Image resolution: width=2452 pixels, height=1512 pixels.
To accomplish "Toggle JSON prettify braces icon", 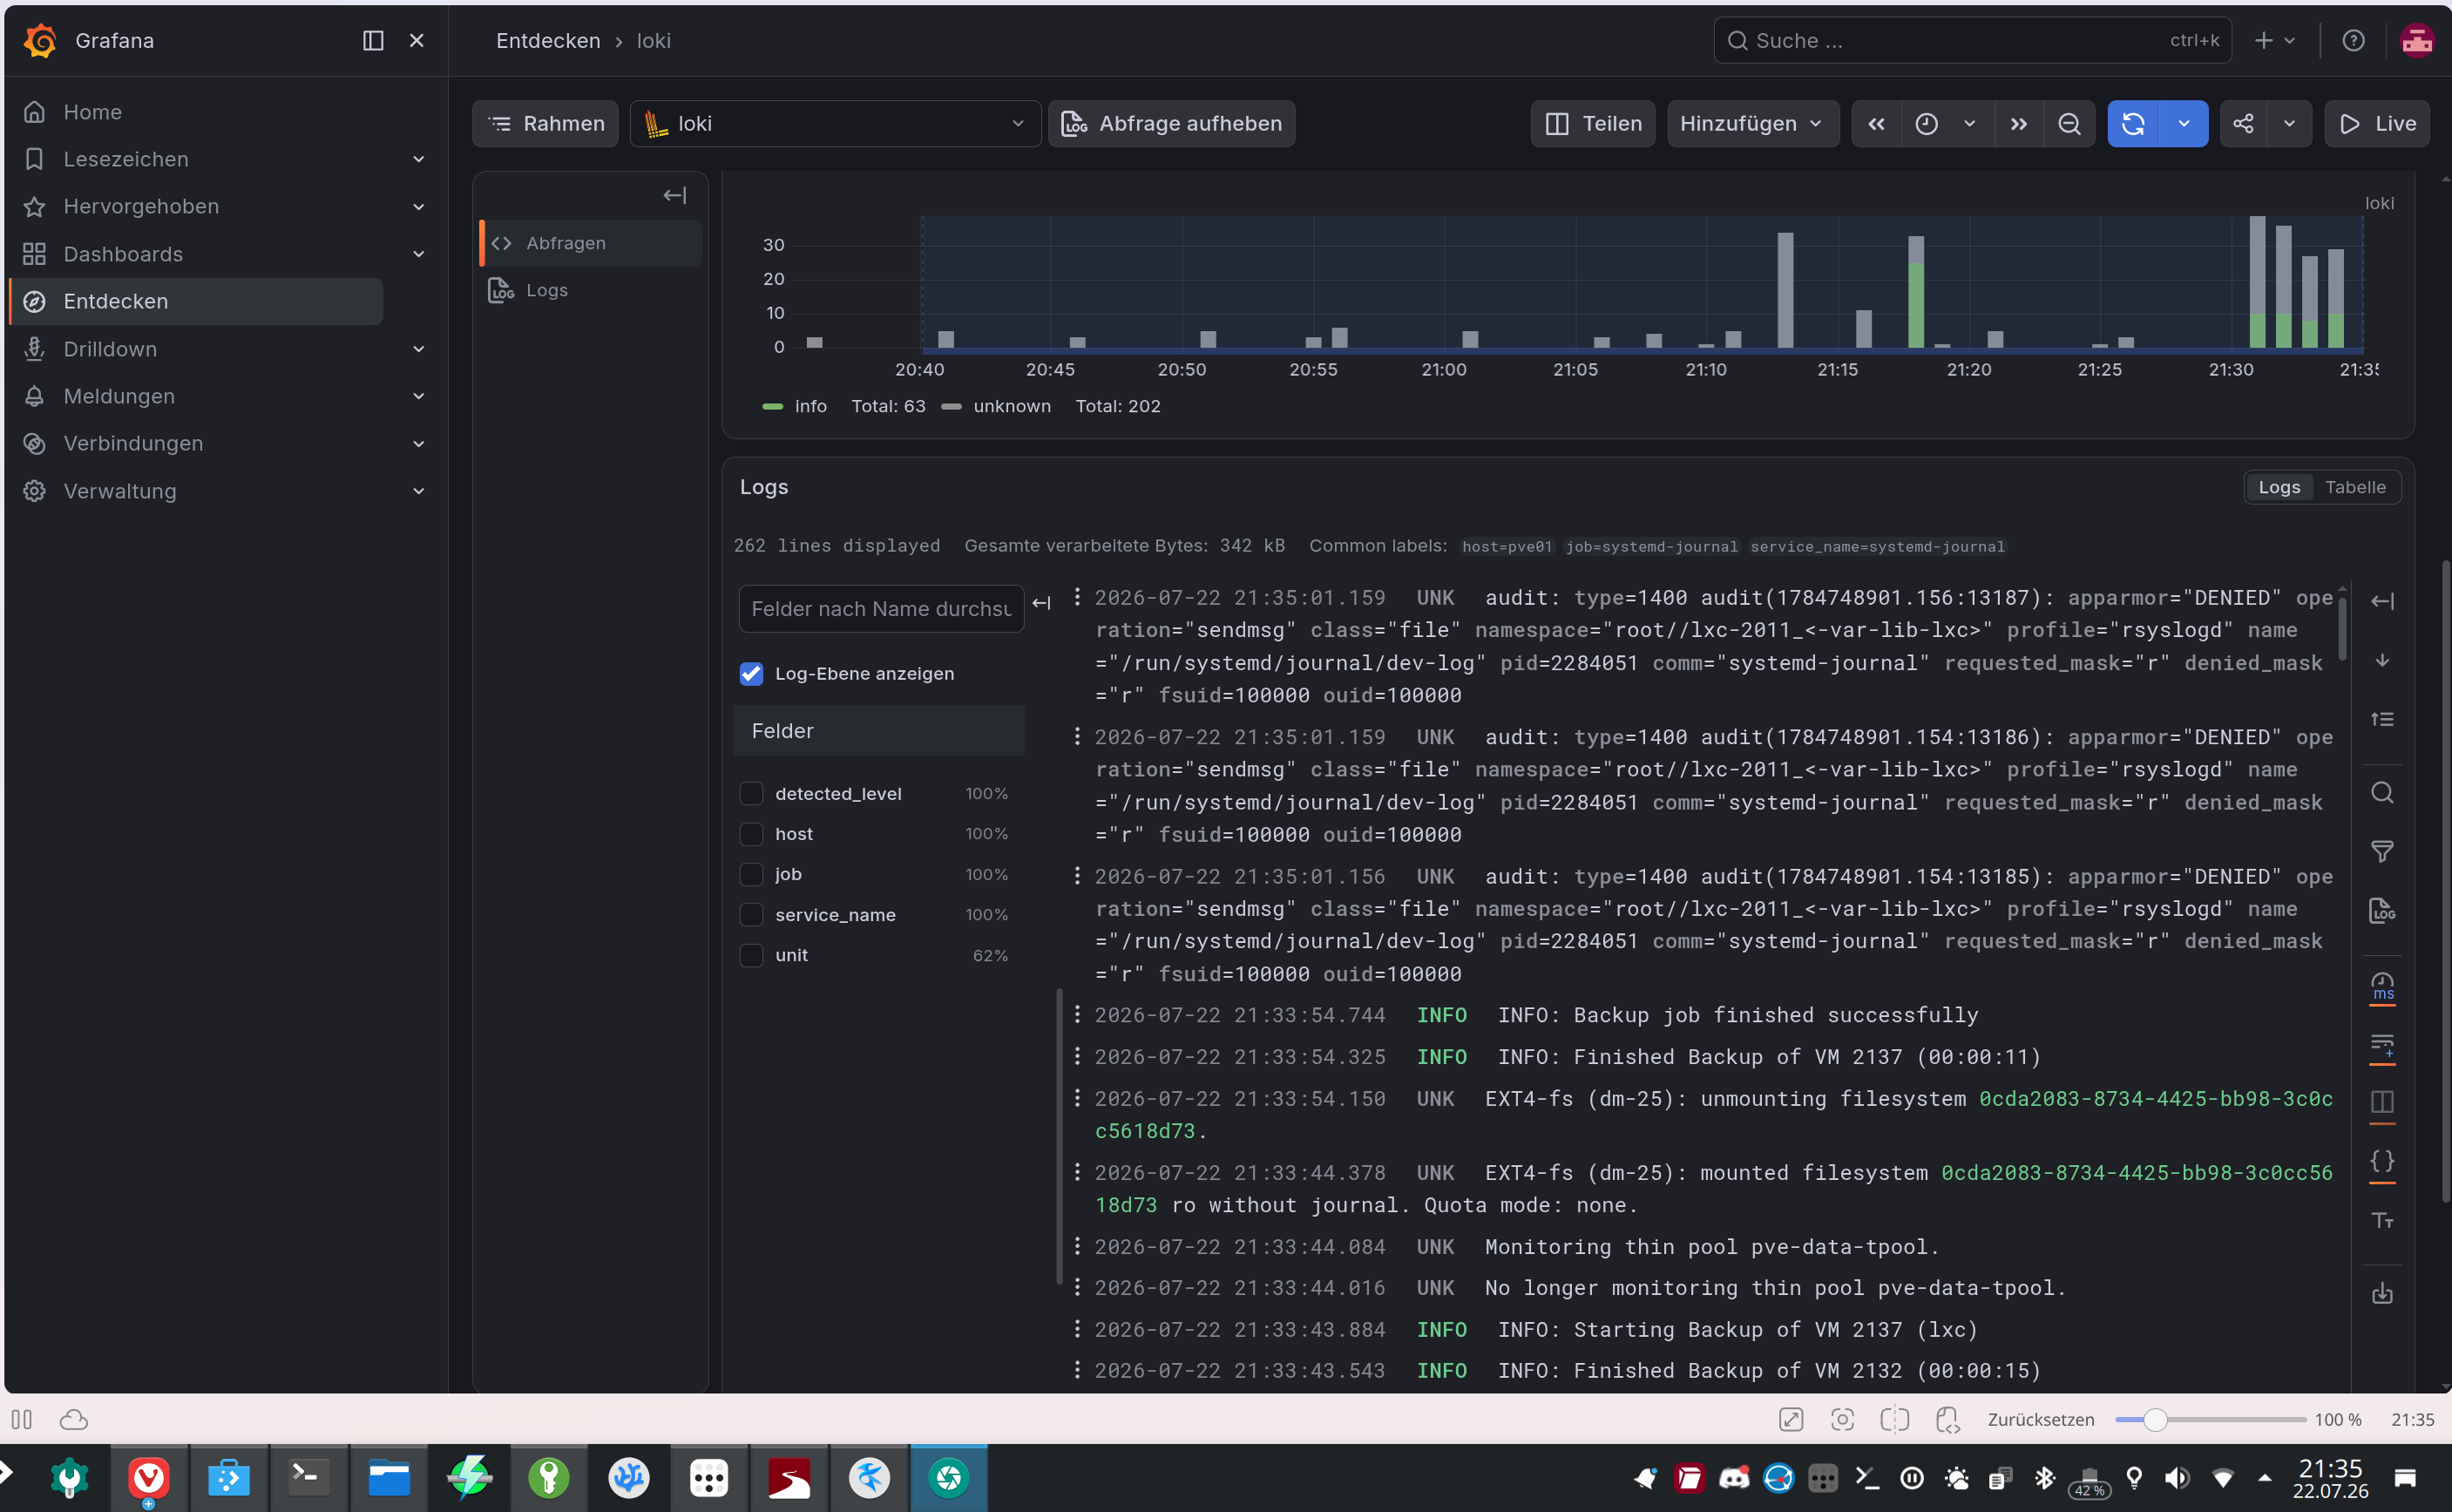I will pyautogui.click(x=2382, y=1162).
